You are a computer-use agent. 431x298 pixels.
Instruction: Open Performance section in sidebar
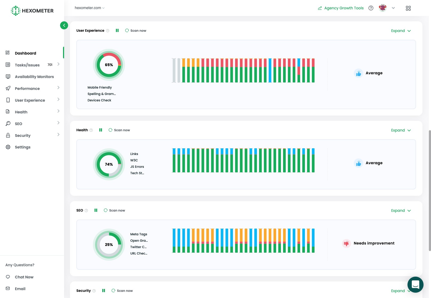27,88
